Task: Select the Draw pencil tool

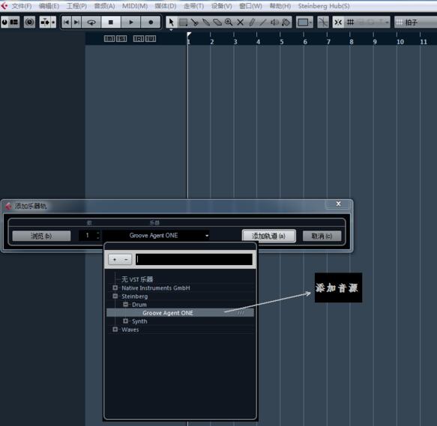Action: [252, 22]
